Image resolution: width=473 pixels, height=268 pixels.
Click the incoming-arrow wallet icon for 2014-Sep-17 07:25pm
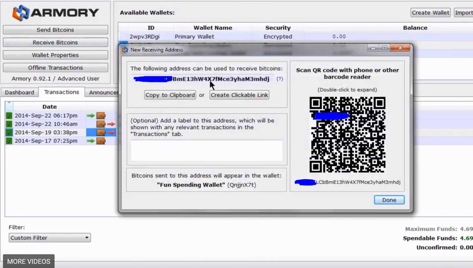[96, 141]
